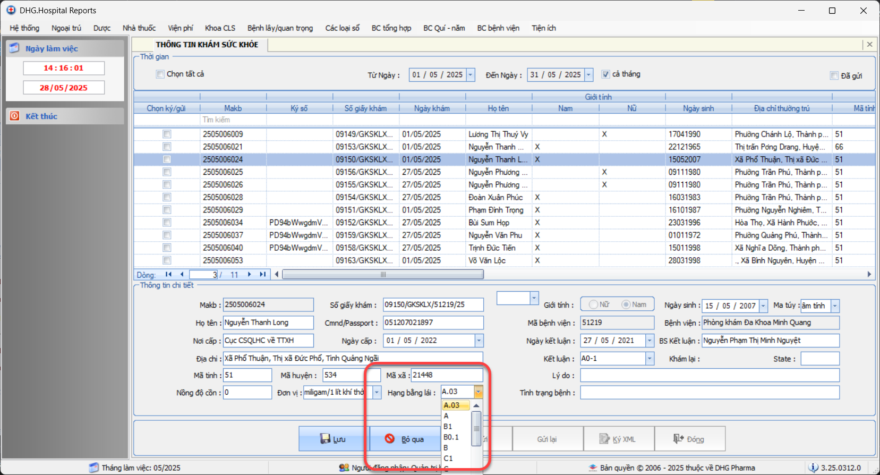Open the Tiện ích menu
This screenshot has width=880, height=475.
544,28
